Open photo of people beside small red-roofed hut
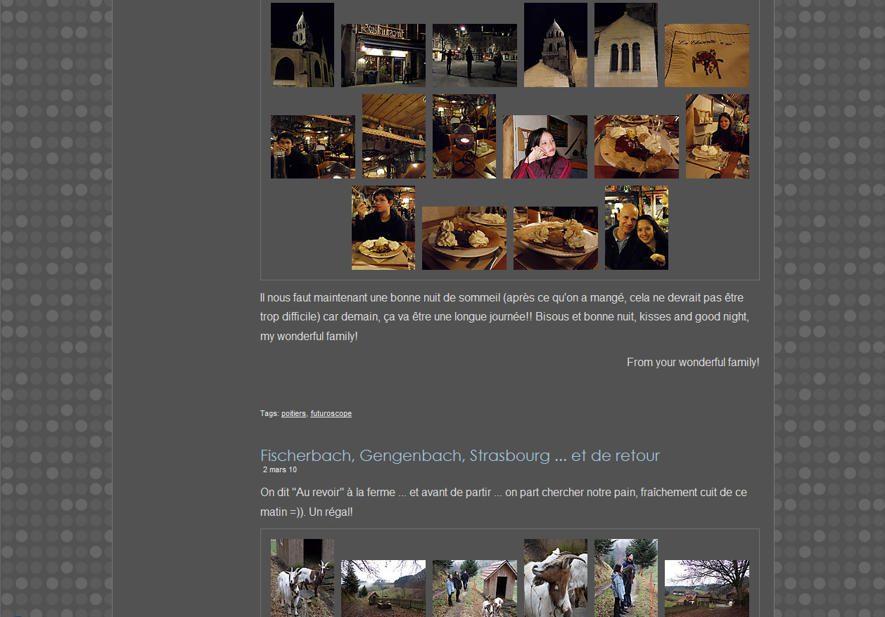 click(x=474, y=588)
